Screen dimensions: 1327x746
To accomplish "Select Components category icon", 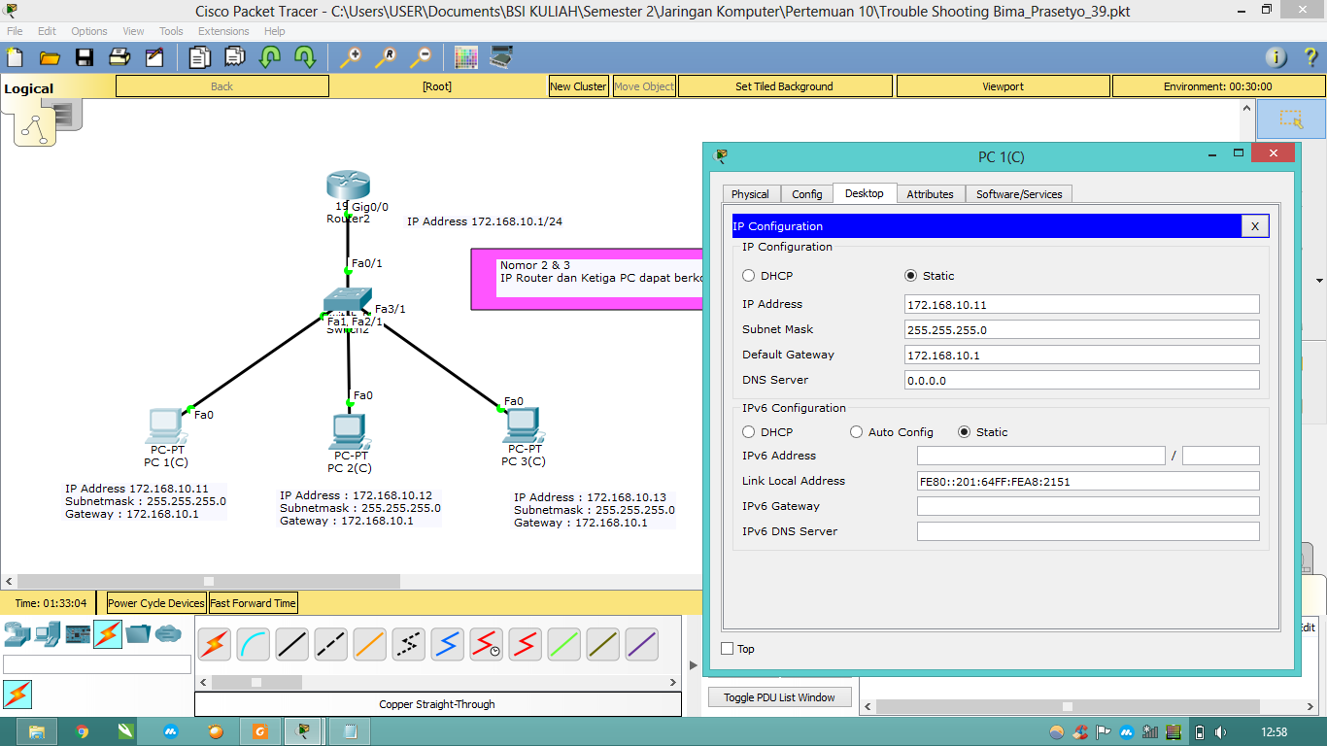I will (78, 634).
